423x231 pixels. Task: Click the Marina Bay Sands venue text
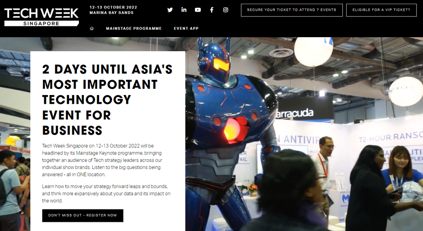pyautogui.click(x=112, y=13)
